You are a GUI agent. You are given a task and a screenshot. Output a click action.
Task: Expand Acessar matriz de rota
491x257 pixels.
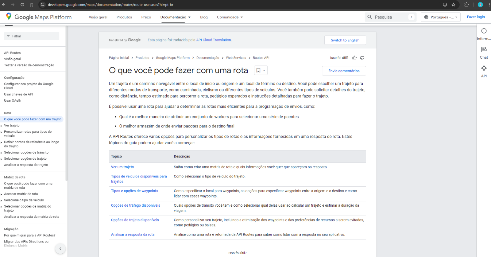[x=2, y=194]
